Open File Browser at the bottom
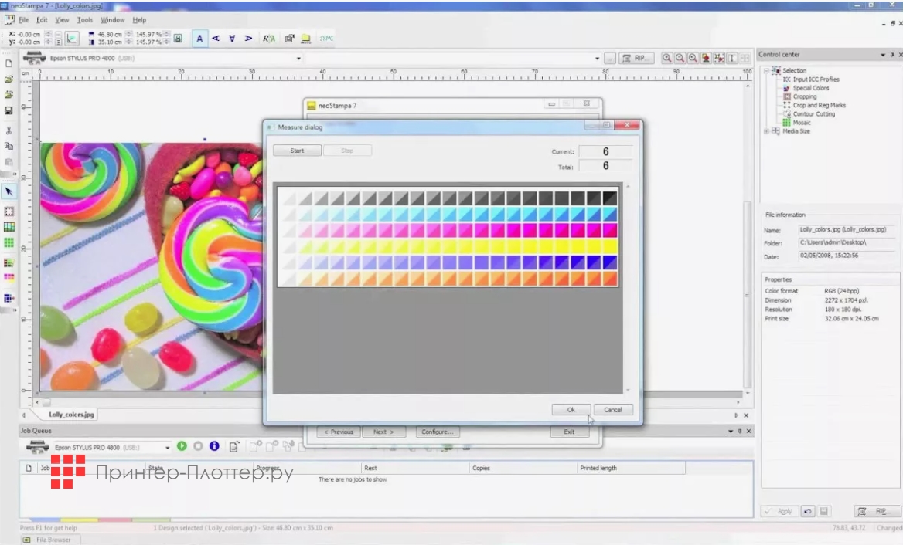Image resolution: width=903 pixels, height=545 pixels. [x=53, y=540]
